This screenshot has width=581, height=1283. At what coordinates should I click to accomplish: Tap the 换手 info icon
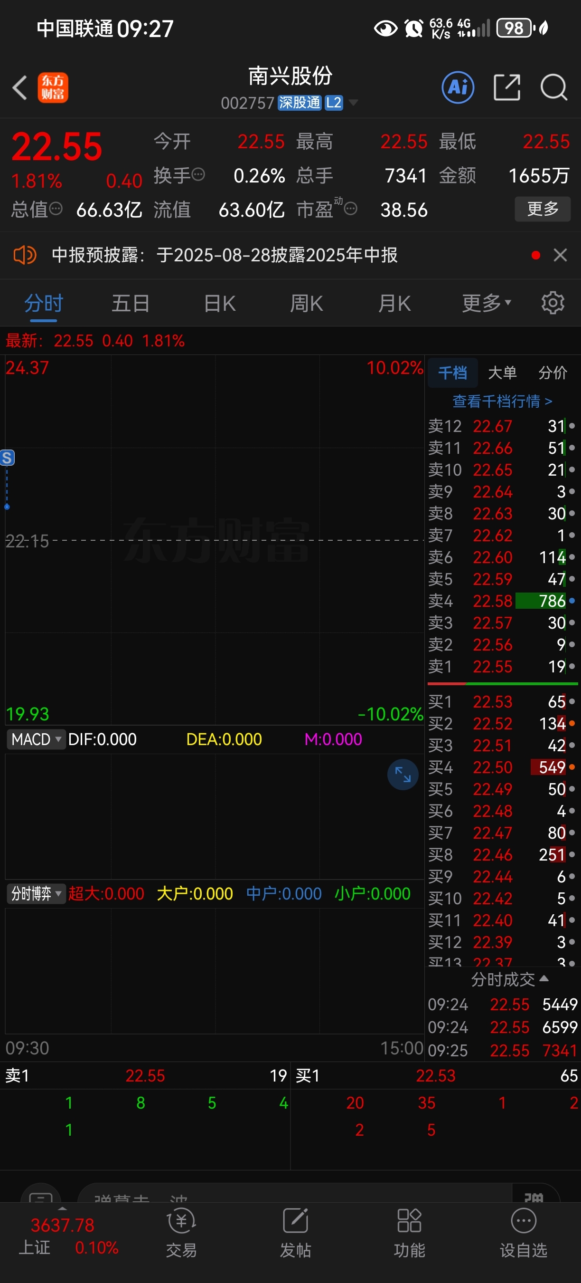point(198,175)
